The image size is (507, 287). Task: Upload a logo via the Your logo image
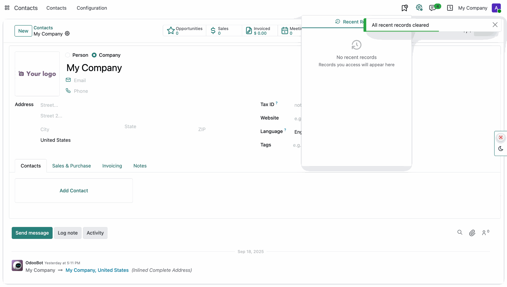pyautogui.click(x=37, y=74)
